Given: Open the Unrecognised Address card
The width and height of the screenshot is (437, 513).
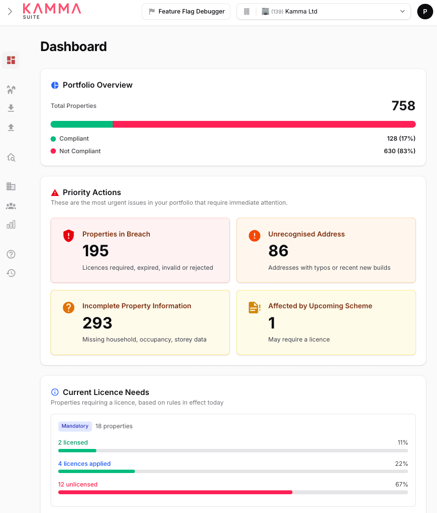Looking at the screenshot, I should [x=326, y=250].
